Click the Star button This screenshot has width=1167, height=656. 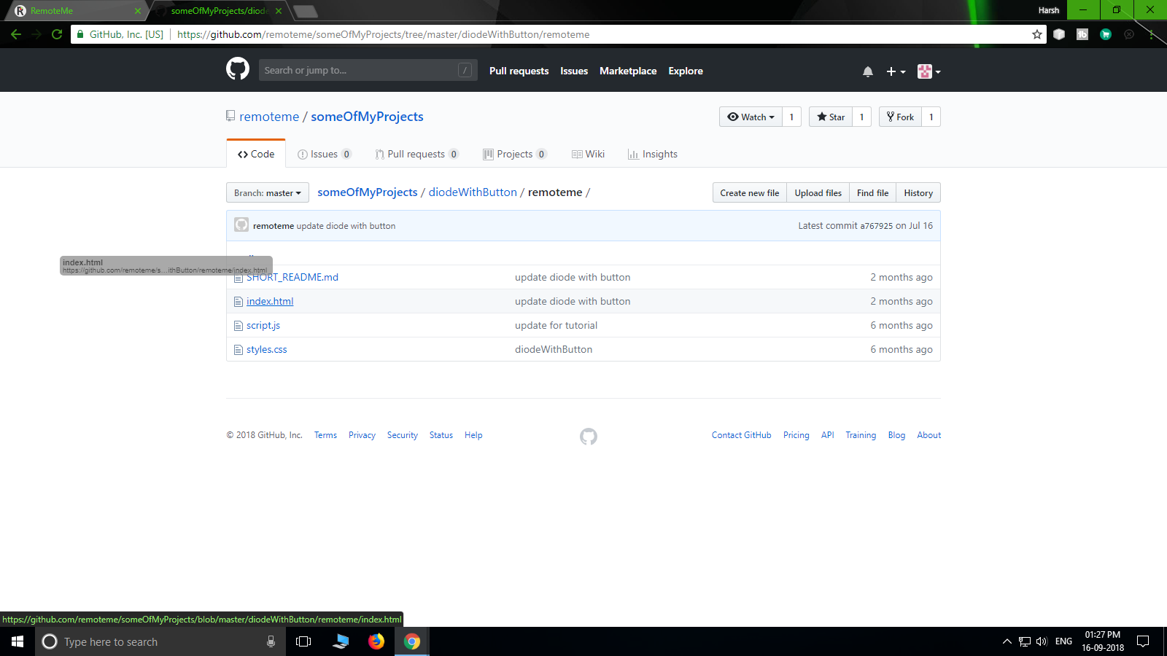tap(831, 117)
